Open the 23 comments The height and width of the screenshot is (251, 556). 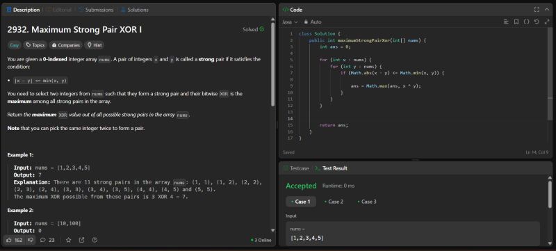coord(47,240)
